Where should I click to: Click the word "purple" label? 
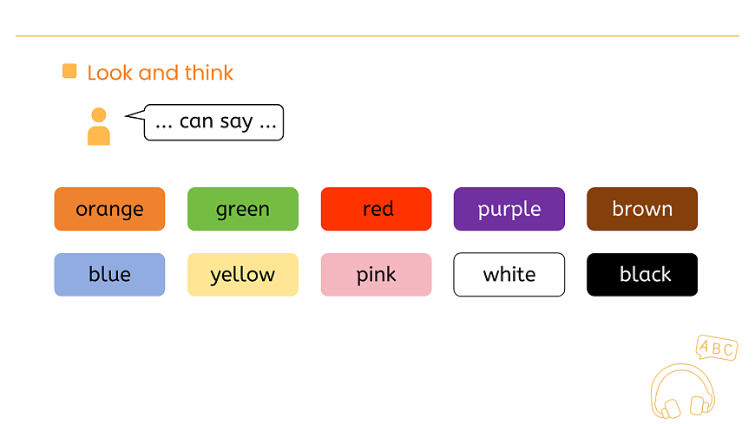[x=509, y=210]
